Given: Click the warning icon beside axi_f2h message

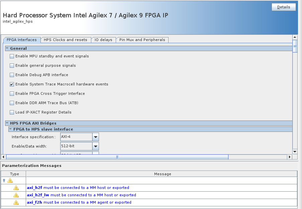Looking at the screenshot, I should coord(16,203).
